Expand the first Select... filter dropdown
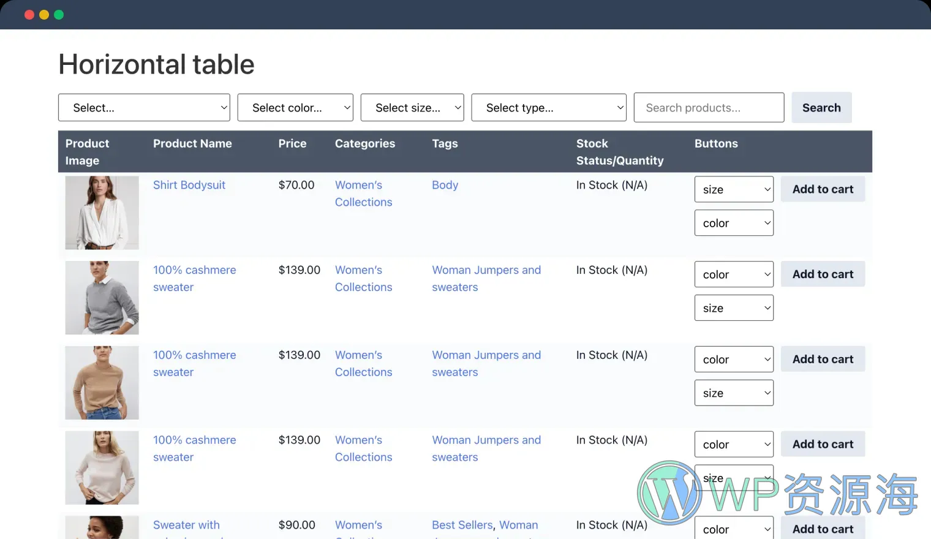This screenshot has width=931, height=539. [x=144, y=108]
